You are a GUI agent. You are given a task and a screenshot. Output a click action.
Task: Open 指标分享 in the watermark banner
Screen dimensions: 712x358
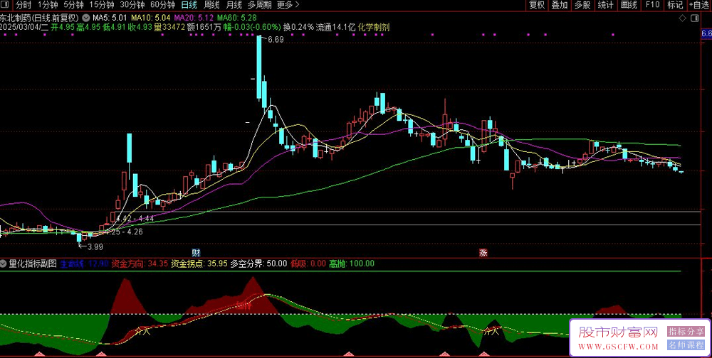[x=686, y=332]
